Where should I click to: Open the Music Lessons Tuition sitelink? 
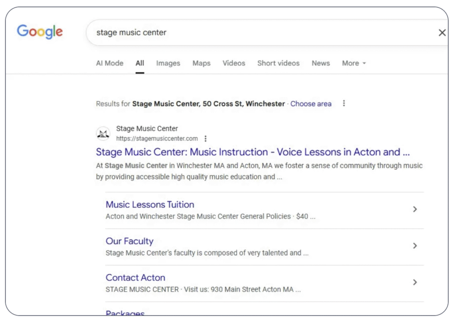click(150, 205)
